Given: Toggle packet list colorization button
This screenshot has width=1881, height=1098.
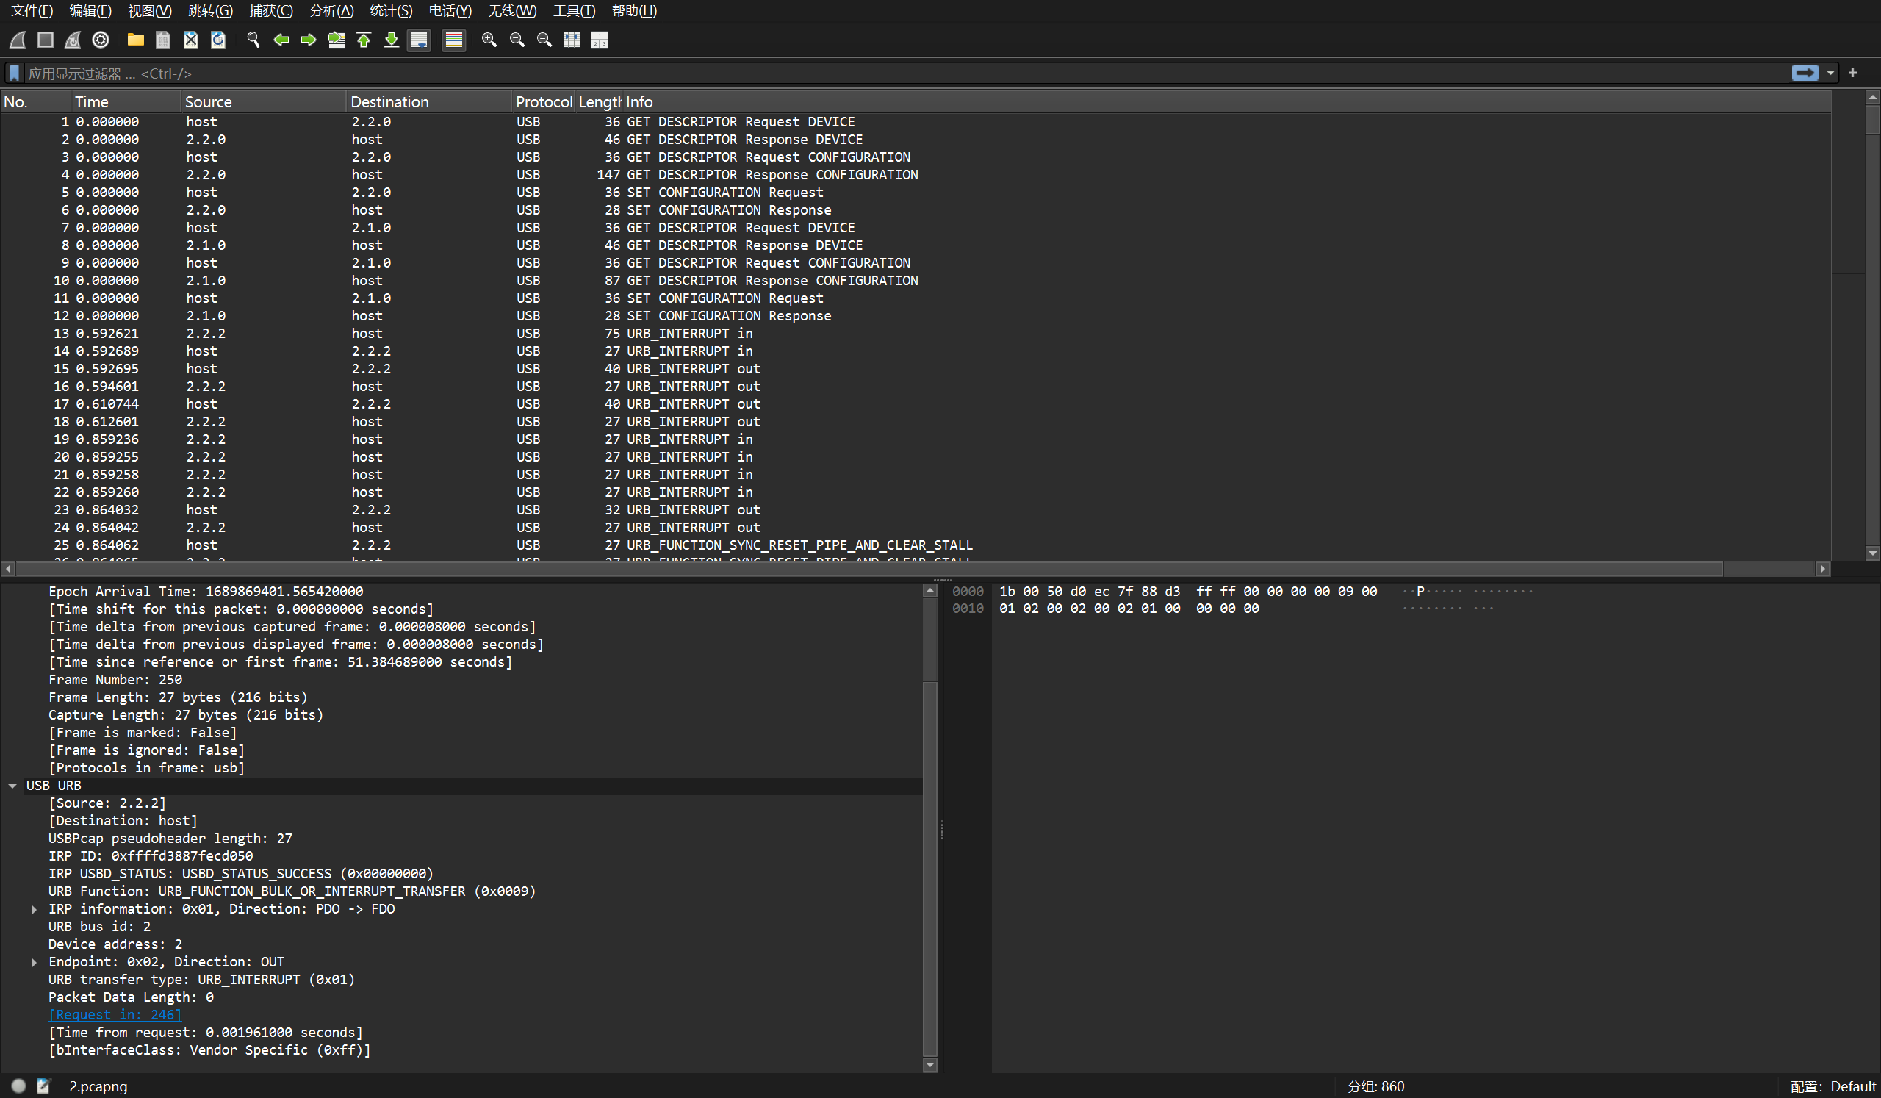Looking at the screenshot, I should (x=453, y=40).
